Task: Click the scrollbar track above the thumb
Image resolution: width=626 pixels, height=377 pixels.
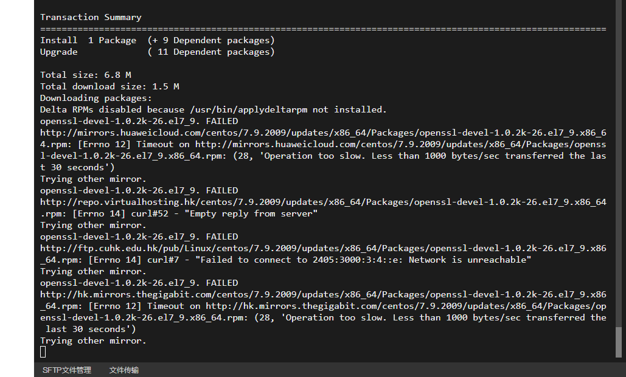Action: click(619, 164)
